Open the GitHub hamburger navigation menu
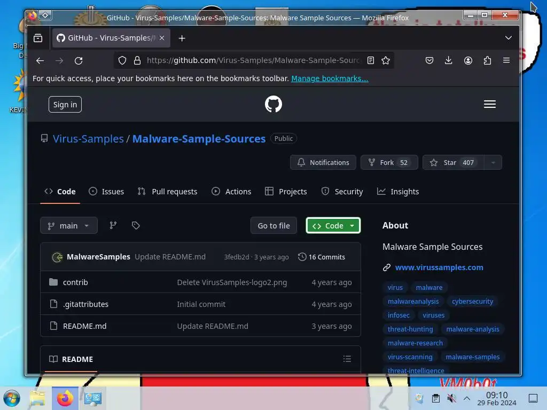 pyautogui.click(x=490, y=104)
